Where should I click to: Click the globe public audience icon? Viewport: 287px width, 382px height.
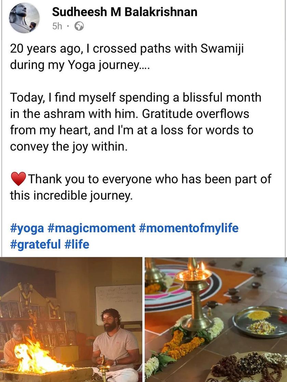coord(79,26)
